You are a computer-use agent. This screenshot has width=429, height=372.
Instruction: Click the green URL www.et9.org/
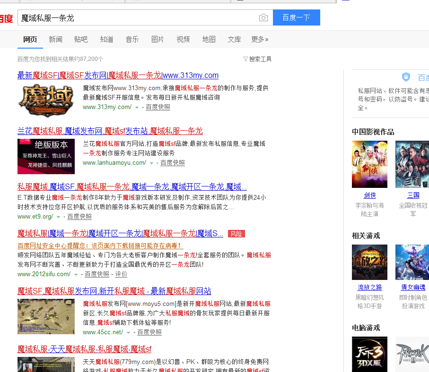[35, 217]
